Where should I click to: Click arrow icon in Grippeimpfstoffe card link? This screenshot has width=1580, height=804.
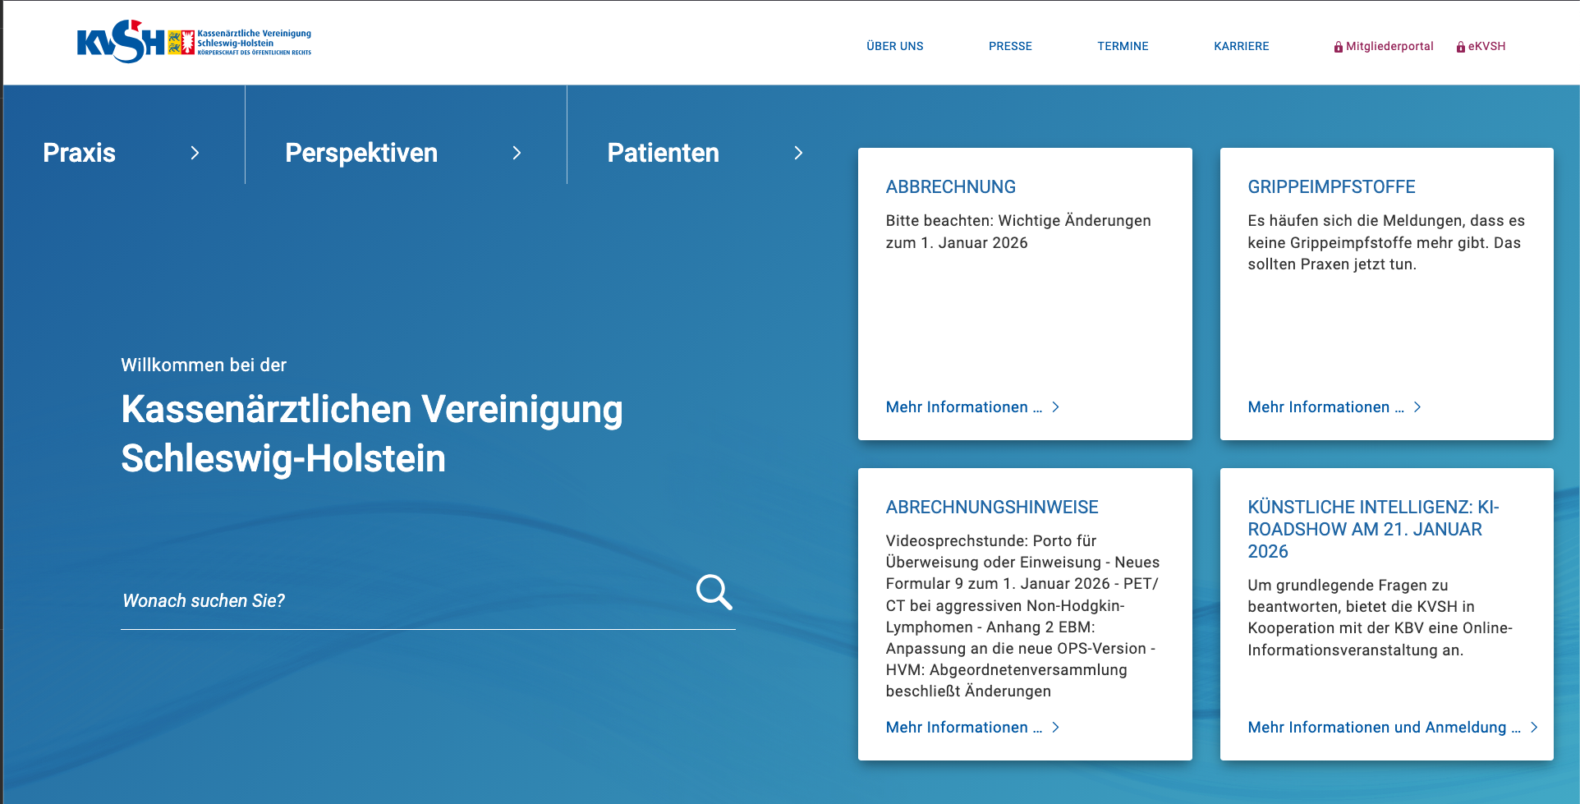(x=1417, y=407)
